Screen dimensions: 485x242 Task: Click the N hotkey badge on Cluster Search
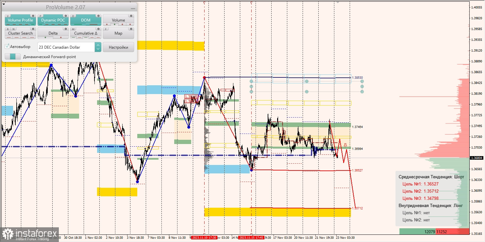point(13,29)
